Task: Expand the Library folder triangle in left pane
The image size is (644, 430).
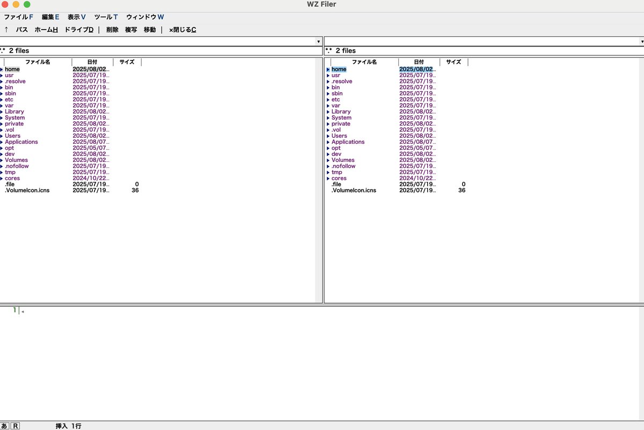Action: pos(2,112)
